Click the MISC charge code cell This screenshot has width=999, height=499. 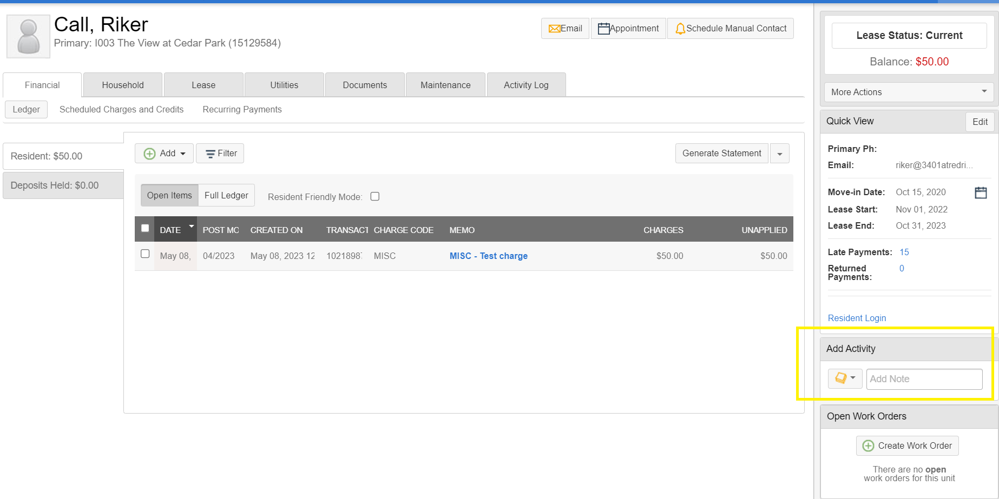(x=385, y=256)
